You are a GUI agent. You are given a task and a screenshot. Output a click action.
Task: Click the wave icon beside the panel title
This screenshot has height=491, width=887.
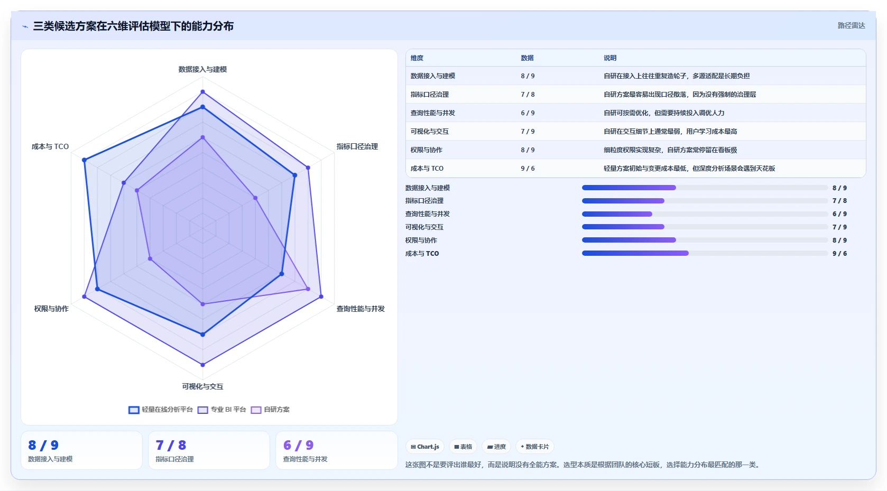click(25, 26)
